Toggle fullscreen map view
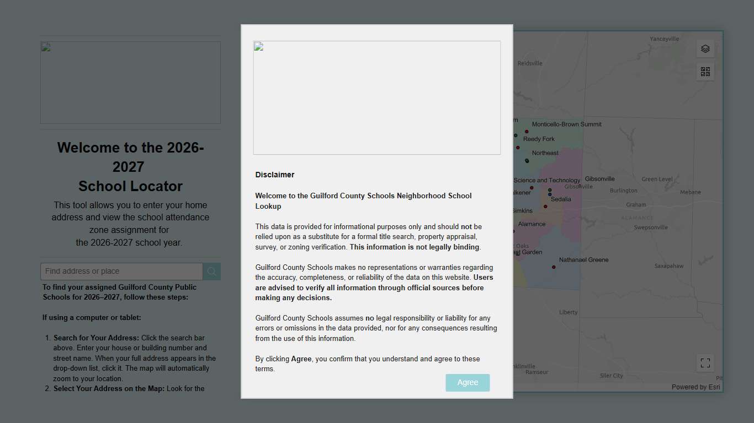 tap(705, 363)
